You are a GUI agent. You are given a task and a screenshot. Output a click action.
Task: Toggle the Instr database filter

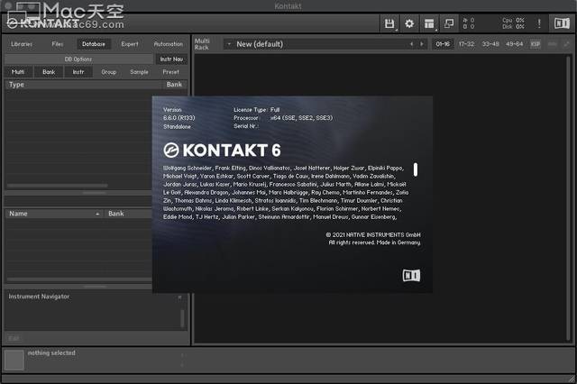pos(78,72)
